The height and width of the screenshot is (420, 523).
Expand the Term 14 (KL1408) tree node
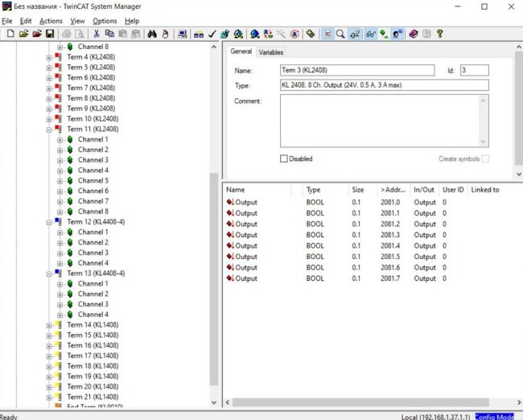click(49, 325)
